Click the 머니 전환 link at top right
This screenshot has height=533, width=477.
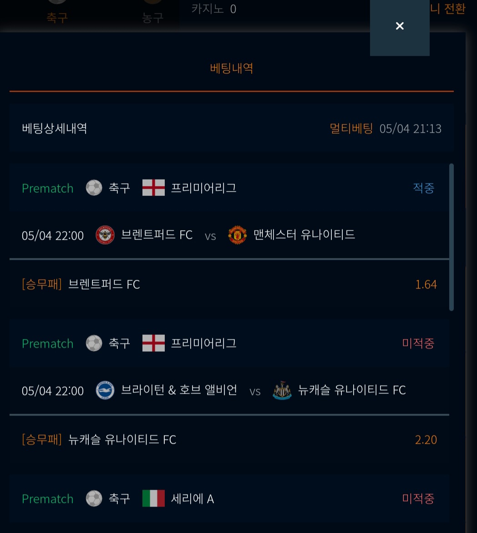pyautogui.click(x=447, y=9)
